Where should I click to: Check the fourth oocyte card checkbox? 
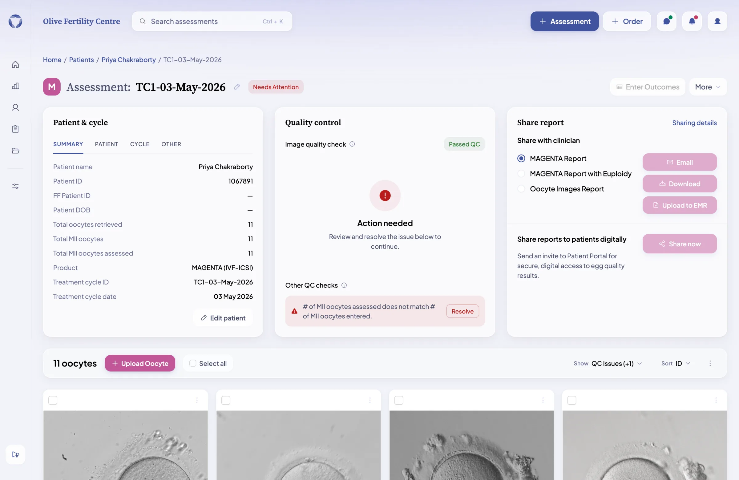pyautogui.click(x=571, y=400)
